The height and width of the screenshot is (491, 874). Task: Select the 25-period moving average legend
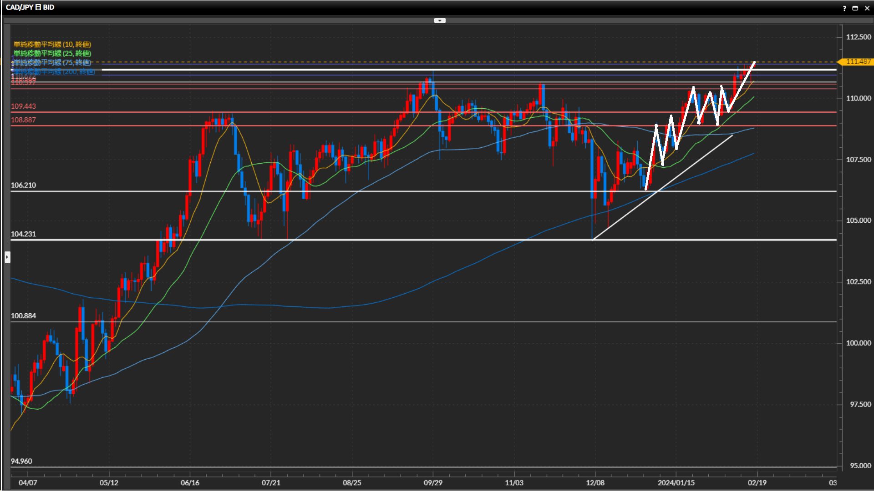tap(52, 53)
